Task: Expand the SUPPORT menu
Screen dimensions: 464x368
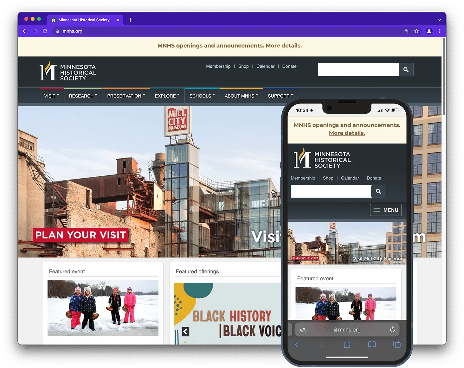Action: 280,96
